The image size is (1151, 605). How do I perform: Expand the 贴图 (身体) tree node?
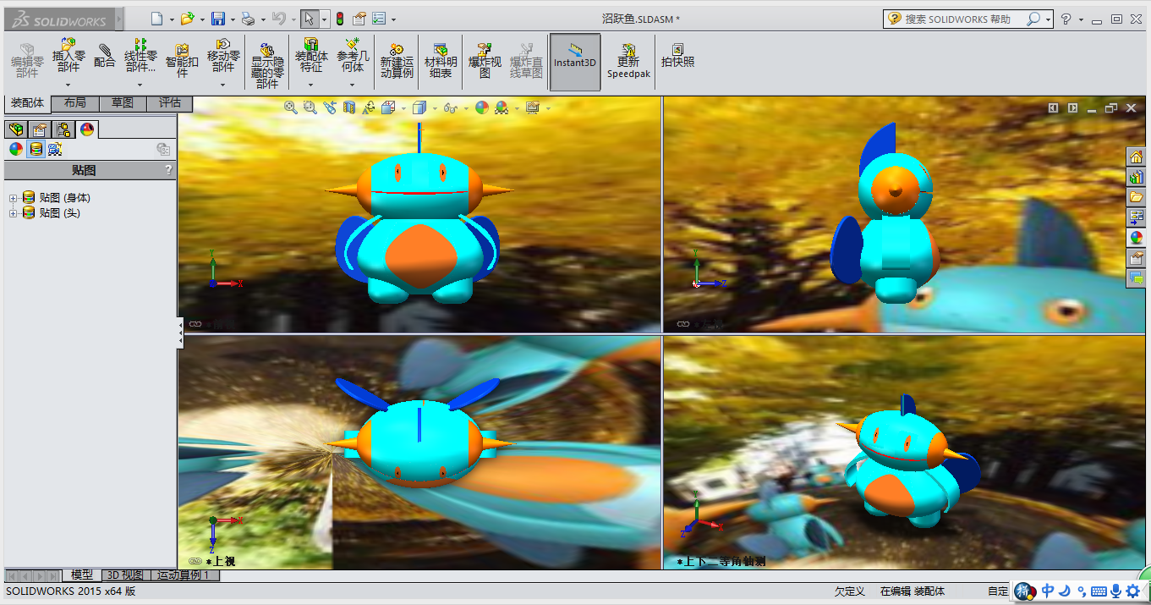click(x=13, y=198)
